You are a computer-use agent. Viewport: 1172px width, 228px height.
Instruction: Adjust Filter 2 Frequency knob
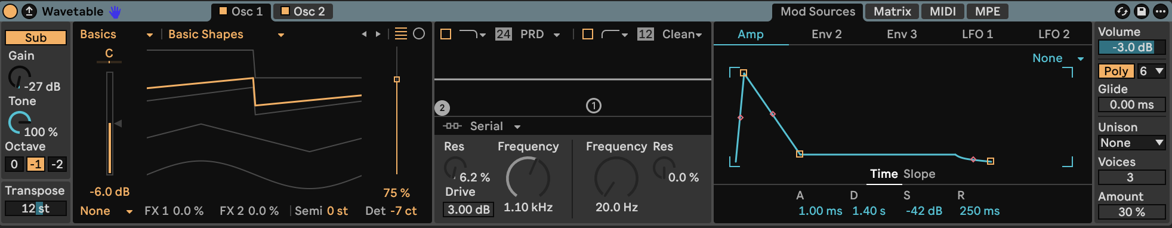(x=616, y=178)
